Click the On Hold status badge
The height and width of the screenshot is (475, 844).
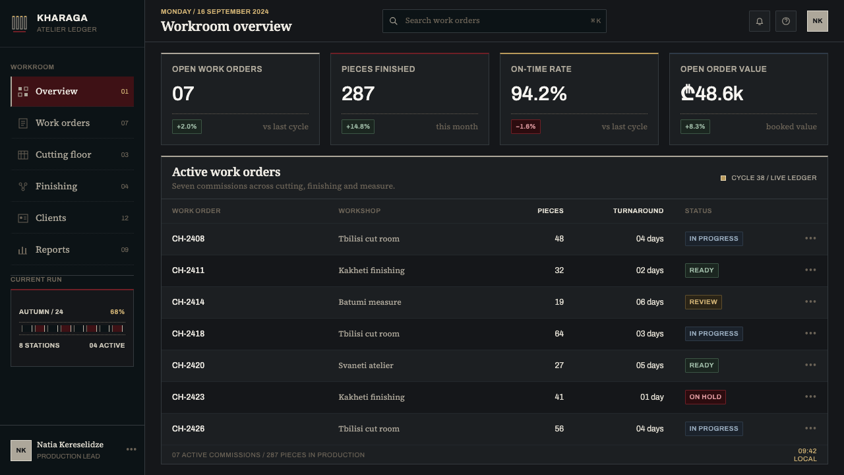705,397
